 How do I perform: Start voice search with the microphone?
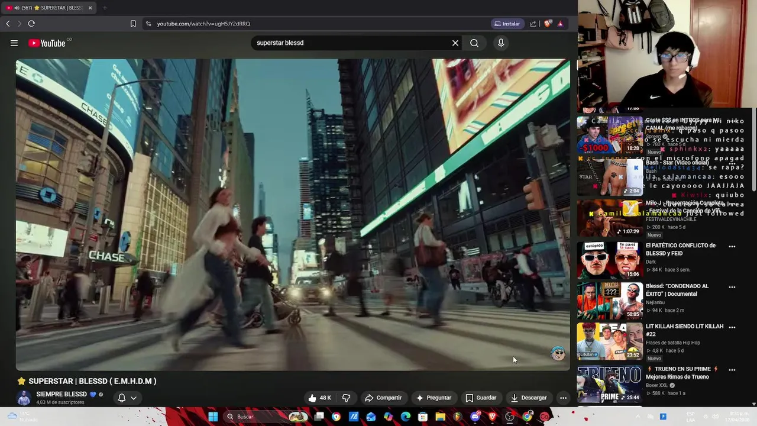501,43
